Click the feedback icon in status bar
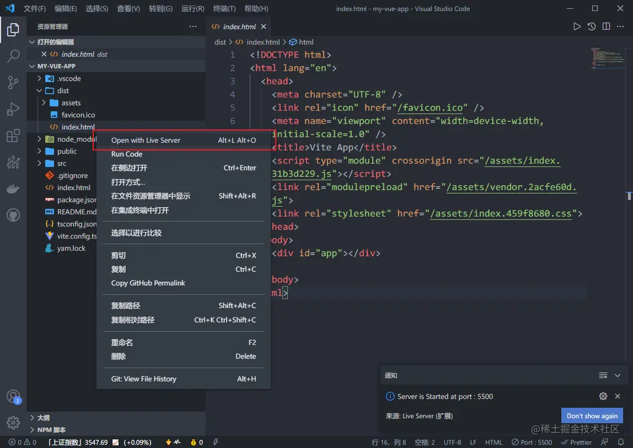633x448 pixels. point(604,442)
